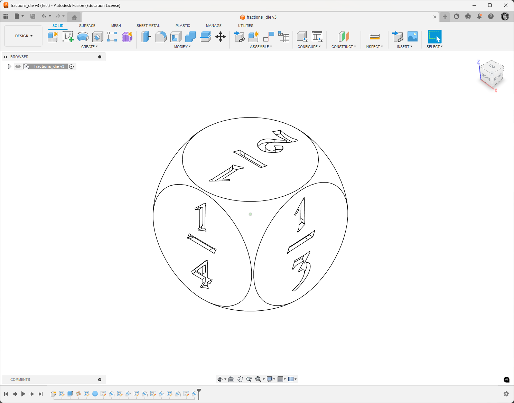Image resolution: width=514 pixels, height=403 pixels.
Task: Select the Press Pull tool
Action: coord(146,37)
